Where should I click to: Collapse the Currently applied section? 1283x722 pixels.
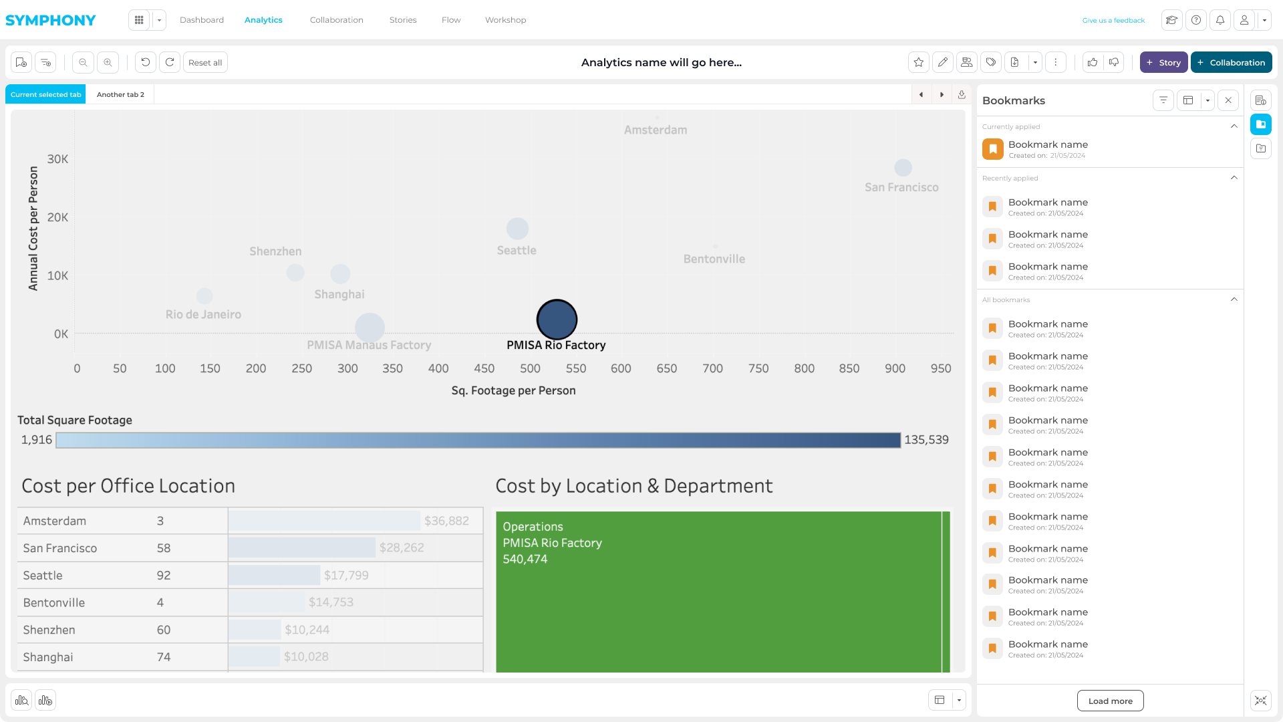tap(1234, 126)
